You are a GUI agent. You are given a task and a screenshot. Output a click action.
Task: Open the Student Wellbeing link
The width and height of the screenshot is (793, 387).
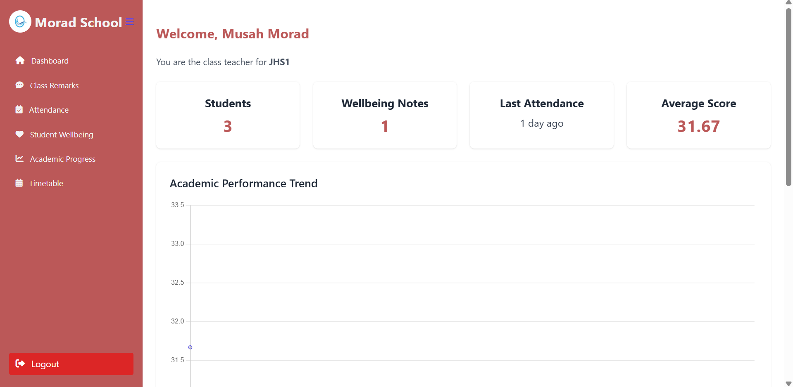point(61,134)
